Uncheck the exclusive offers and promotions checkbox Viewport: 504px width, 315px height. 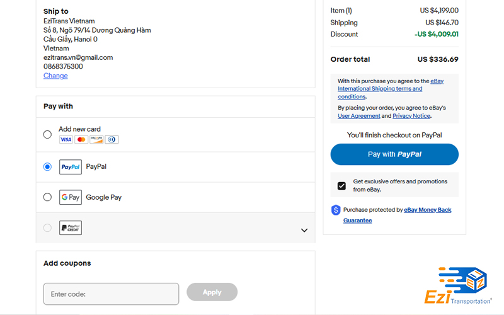(x=341, y=186)
